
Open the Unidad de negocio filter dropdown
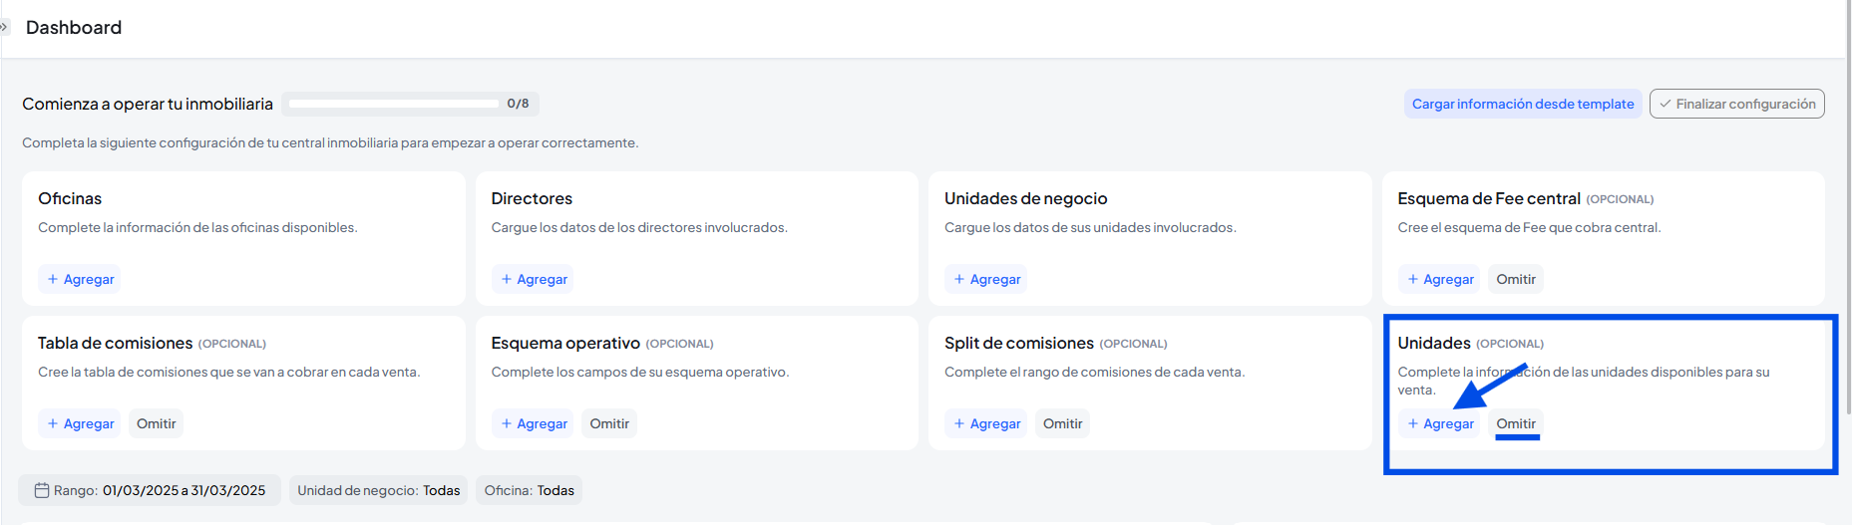(378, 490)
